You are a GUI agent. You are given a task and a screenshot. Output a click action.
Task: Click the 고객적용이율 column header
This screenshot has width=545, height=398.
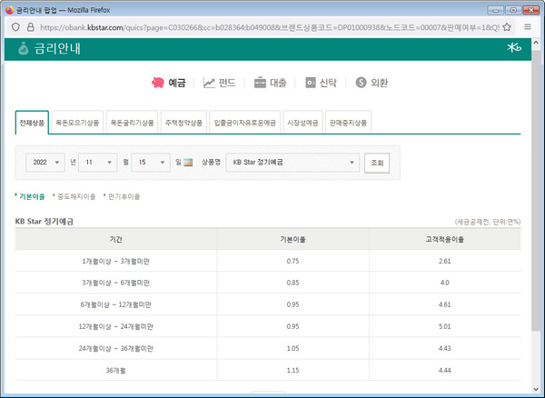[445, 239]
